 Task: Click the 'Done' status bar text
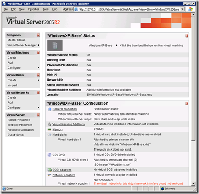click(x=9, y=189)
